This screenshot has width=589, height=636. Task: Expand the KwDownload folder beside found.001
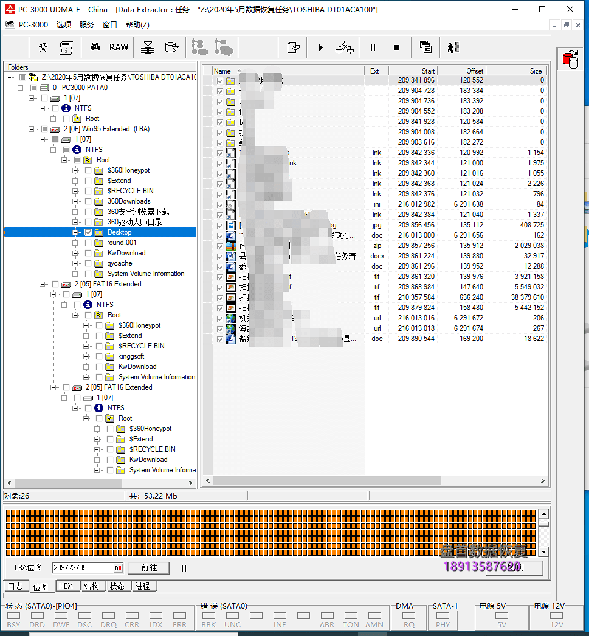(75, 253)
